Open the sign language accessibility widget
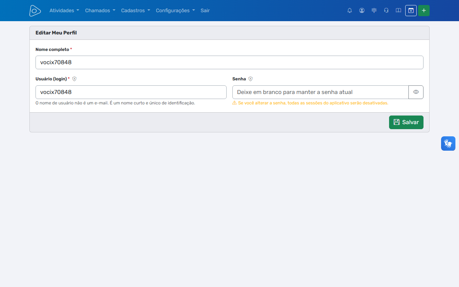459x287 pixels. click(x=448, y=143)
